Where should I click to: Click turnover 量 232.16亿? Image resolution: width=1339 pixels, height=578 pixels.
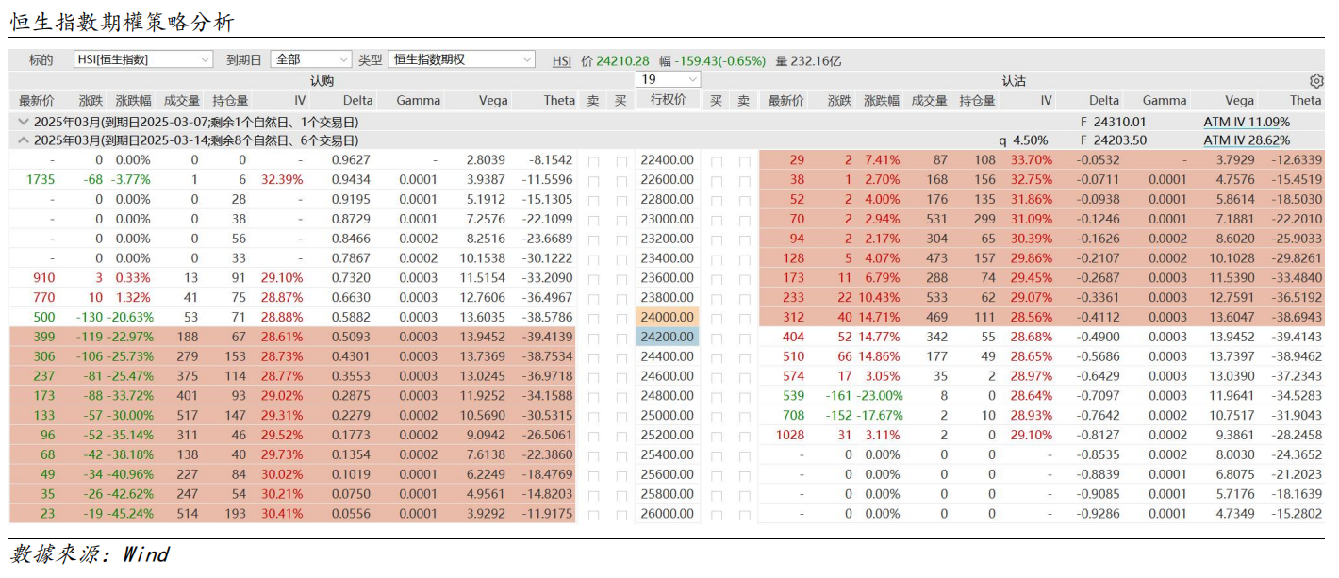click(x=808, y=60)
